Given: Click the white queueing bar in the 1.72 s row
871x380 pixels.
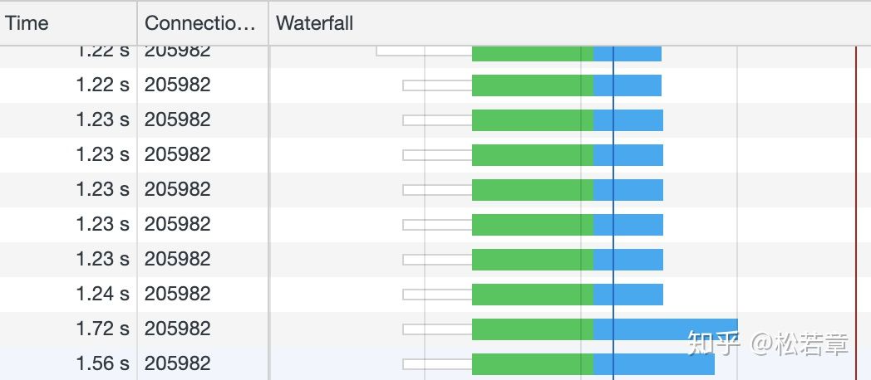Looking at the screenshot, I should pyautogui.click(x=437, y=329).
